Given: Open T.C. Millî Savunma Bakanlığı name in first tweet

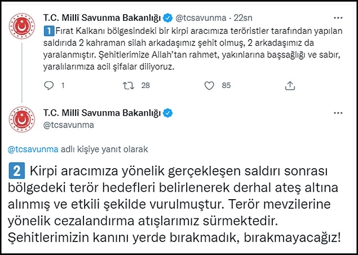Looking at the screenshot, I should pyautogui.click(x=102, y=18).
